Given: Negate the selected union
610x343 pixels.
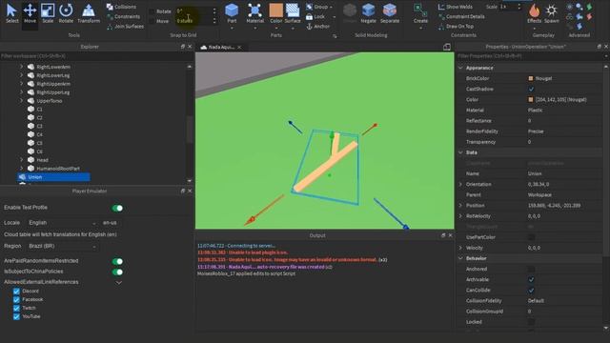Looking at the screenshot, I should click(x=368, y=13).
